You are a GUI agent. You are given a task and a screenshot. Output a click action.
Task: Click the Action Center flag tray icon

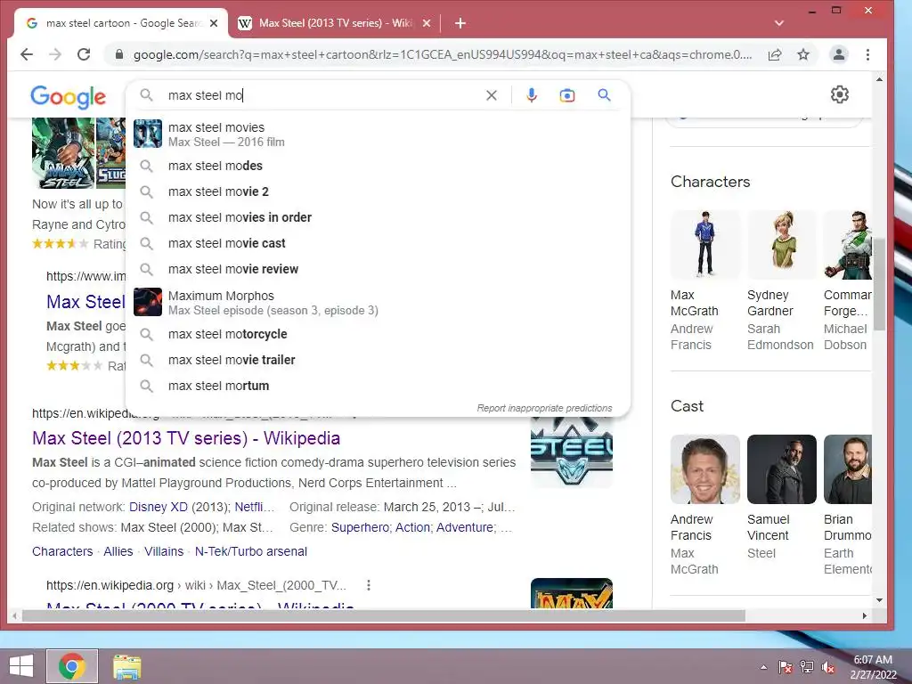tap(785, 667)
